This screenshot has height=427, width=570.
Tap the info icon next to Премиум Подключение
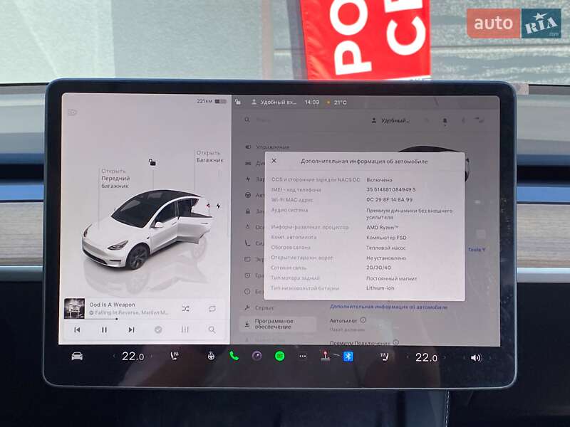[396, 342]
